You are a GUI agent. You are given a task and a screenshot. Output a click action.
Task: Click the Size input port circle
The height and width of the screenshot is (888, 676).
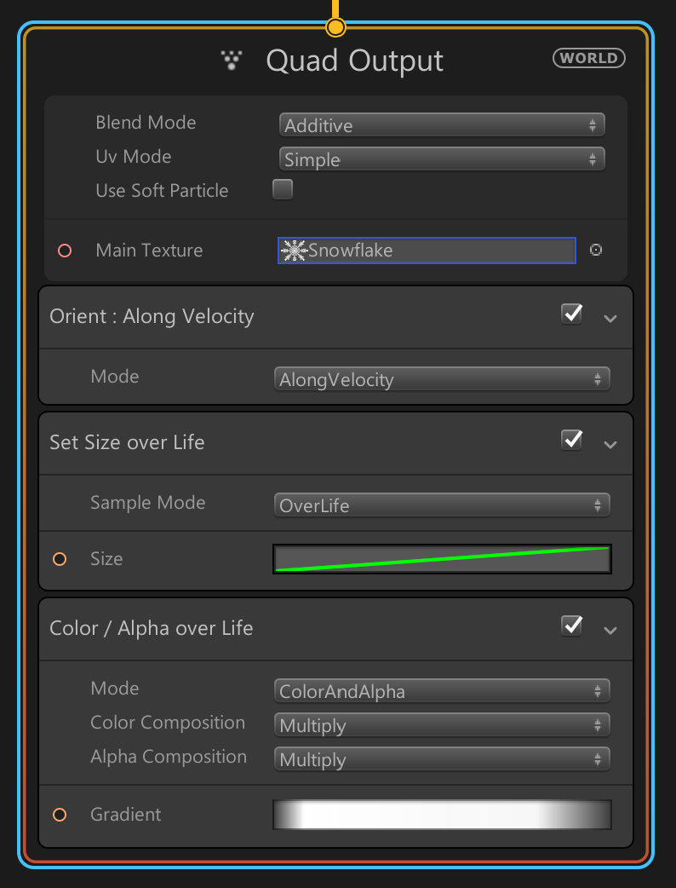[x=60, y=559]
